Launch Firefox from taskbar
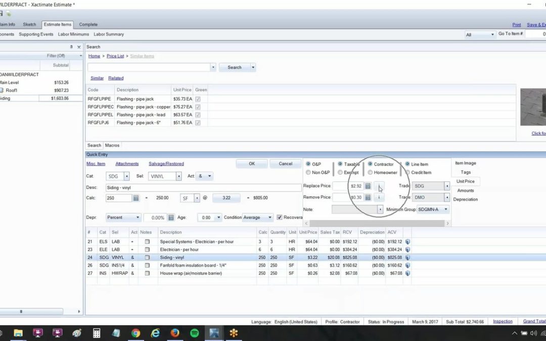The width and height of the screenshot is (546, 341). point(175,333)
